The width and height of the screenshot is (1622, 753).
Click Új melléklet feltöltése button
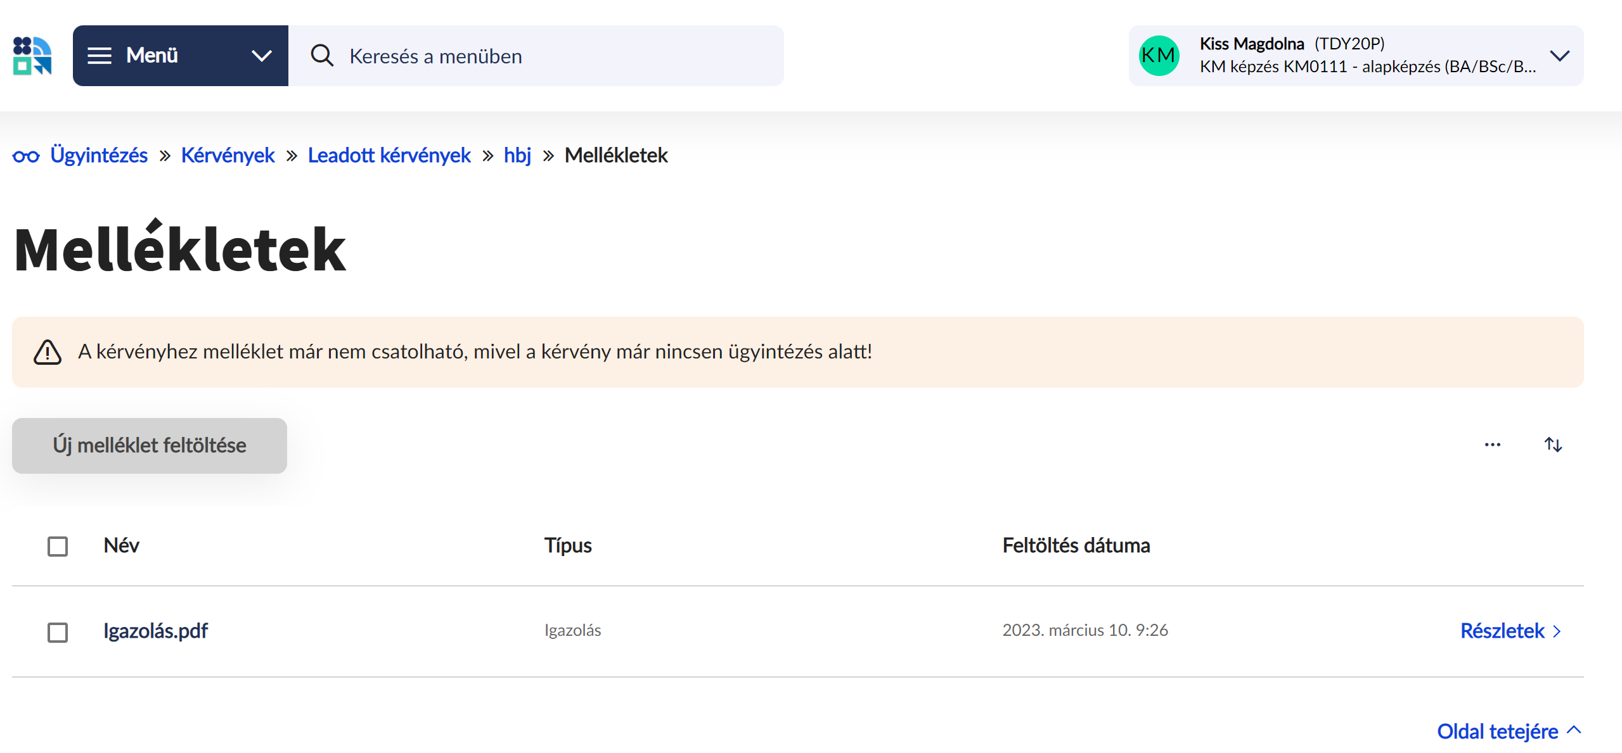click(150, 445)
